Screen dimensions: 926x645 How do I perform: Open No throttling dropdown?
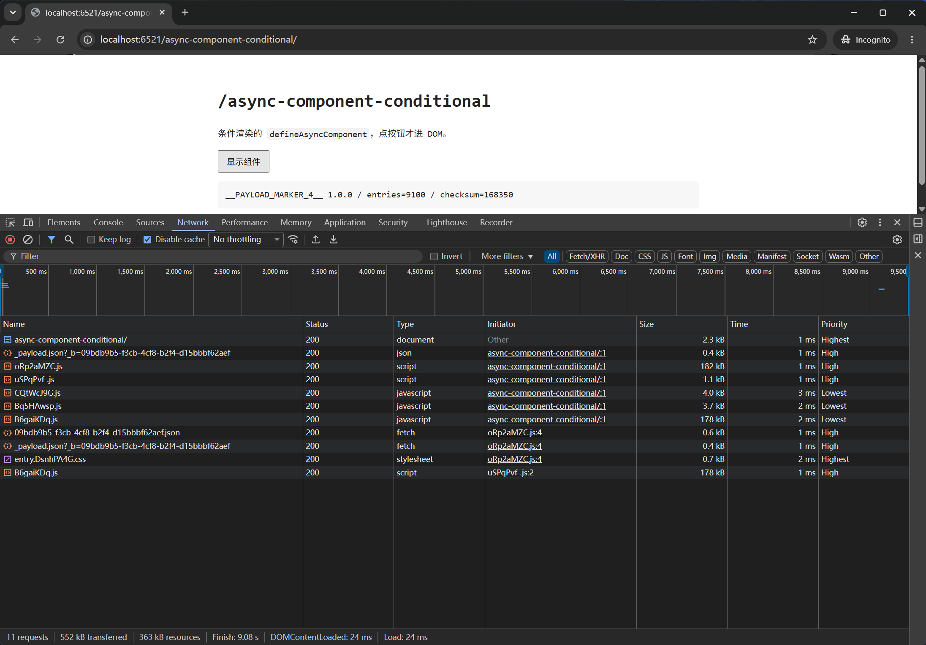(246, 240)
